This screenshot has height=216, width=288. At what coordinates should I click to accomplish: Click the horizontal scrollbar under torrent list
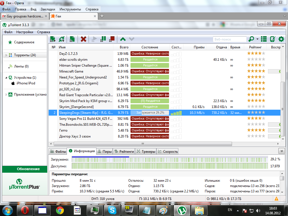pos(143,144)
